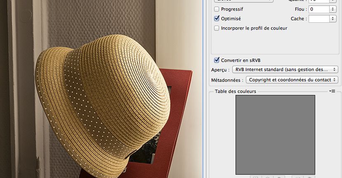Click the Flou stepper arrows
The height and width of the screenshot is (178, 342).
tap(333, 9)
